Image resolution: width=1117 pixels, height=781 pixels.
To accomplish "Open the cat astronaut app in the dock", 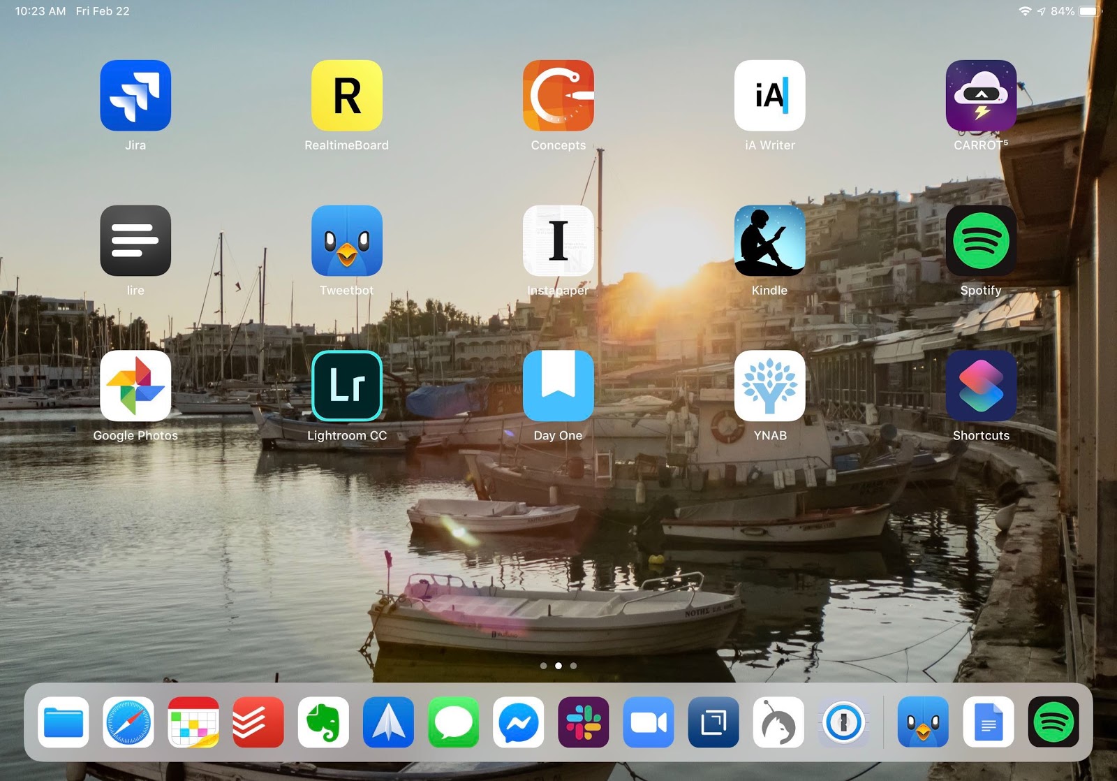I will pyautogui.click(x=778, y=722).
